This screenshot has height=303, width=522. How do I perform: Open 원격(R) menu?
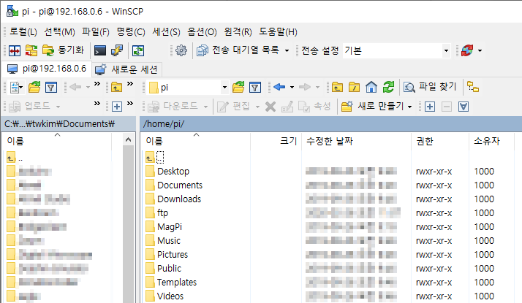coord(238,32)
